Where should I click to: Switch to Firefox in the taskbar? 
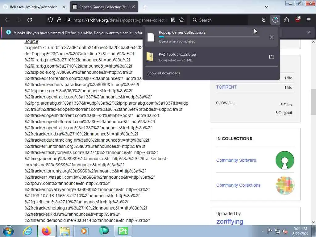coord(47,231)
